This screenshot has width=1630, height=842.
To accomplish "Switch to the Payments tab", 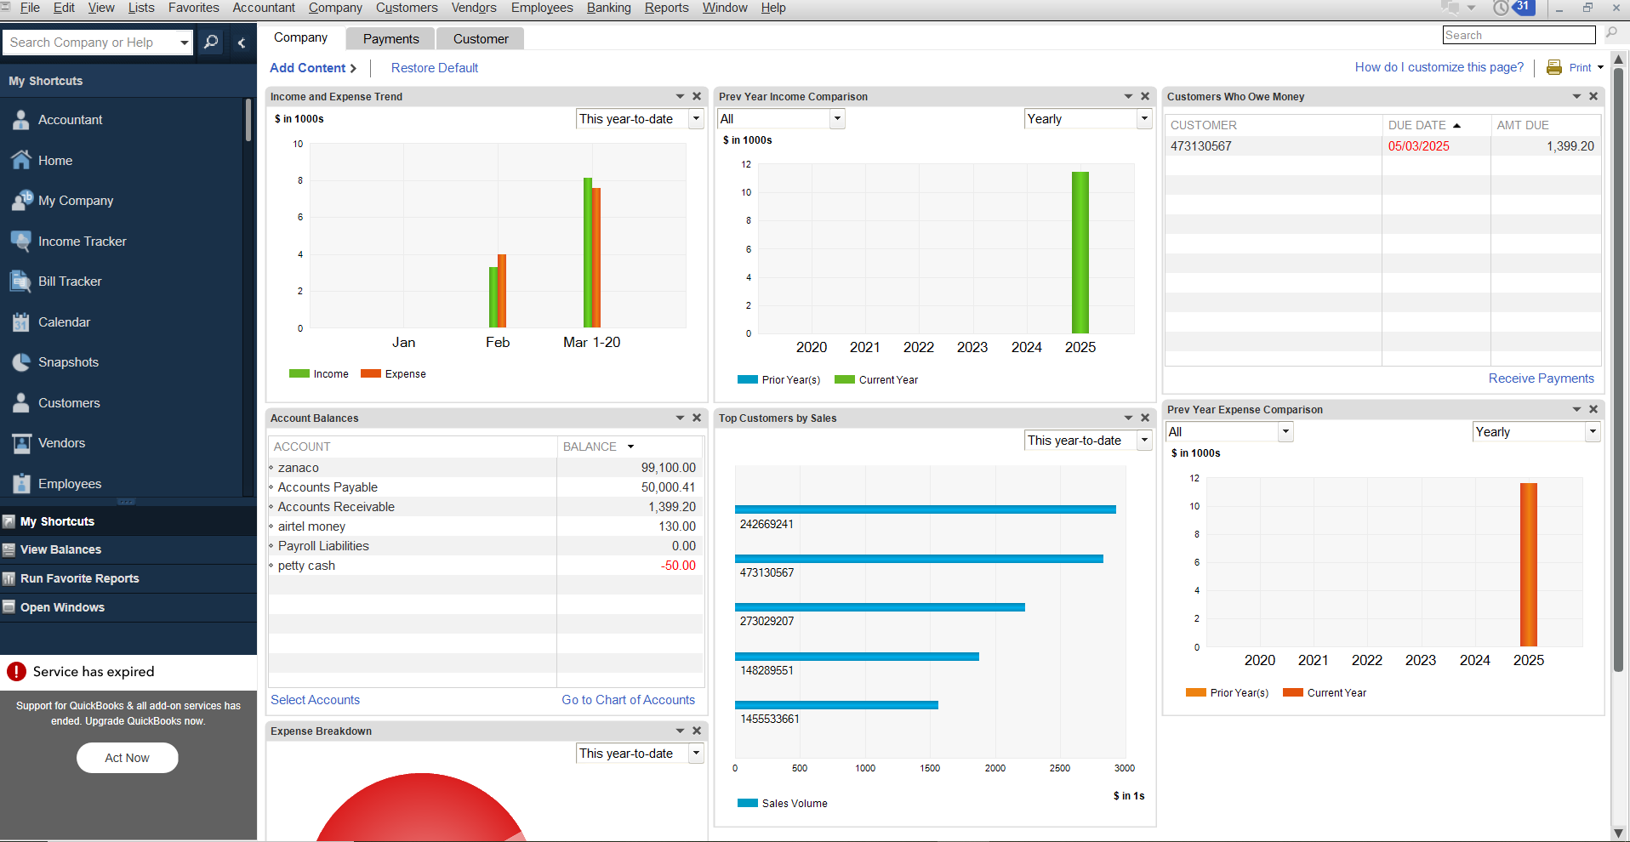I will (390, 39).
